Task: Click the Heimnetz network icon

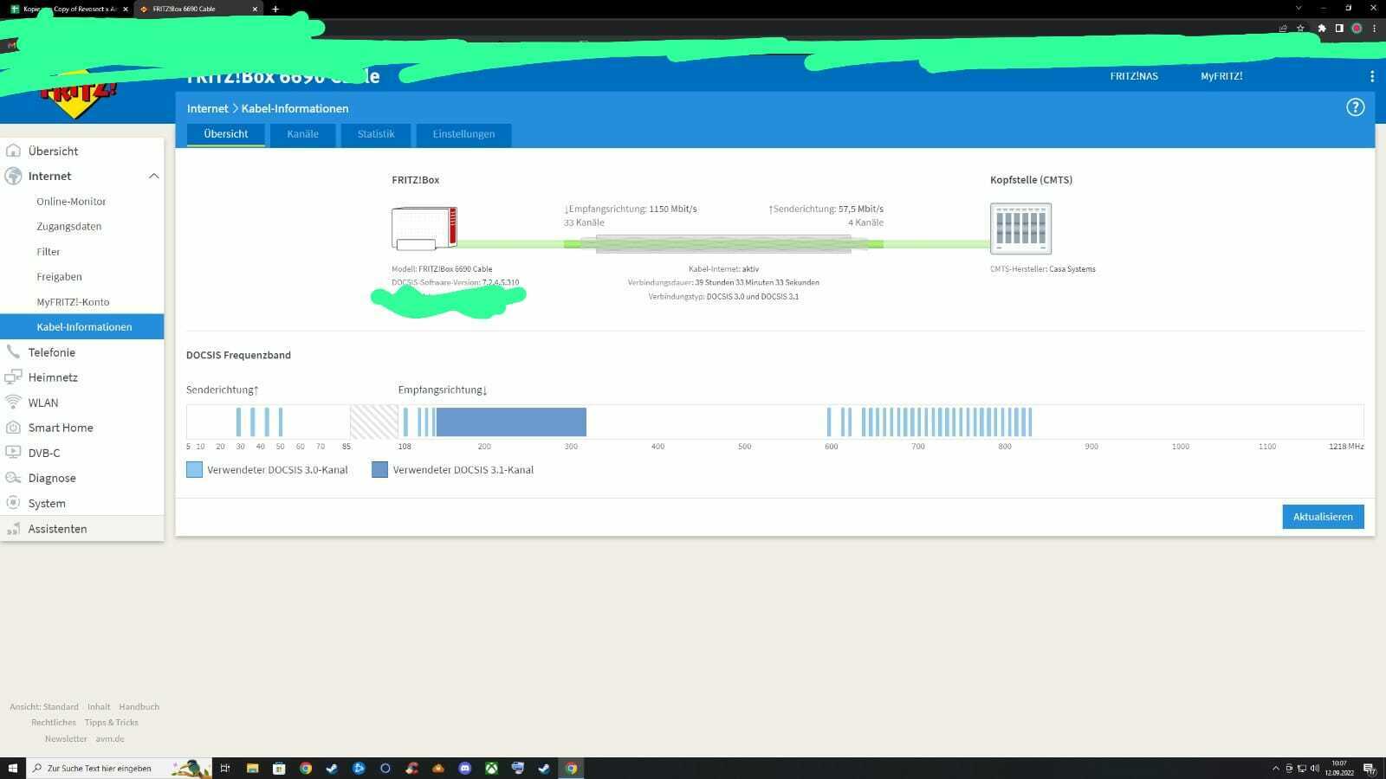Action: 13,377
